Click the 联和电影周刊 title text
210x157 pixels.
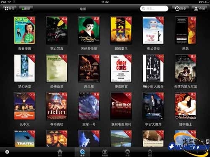121,124
